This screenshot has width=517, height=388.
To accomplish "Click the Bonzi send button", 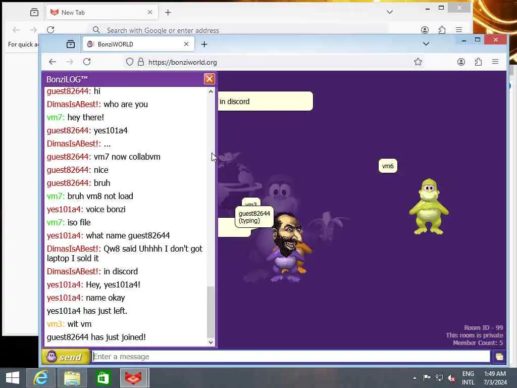I will coord(66,357).
